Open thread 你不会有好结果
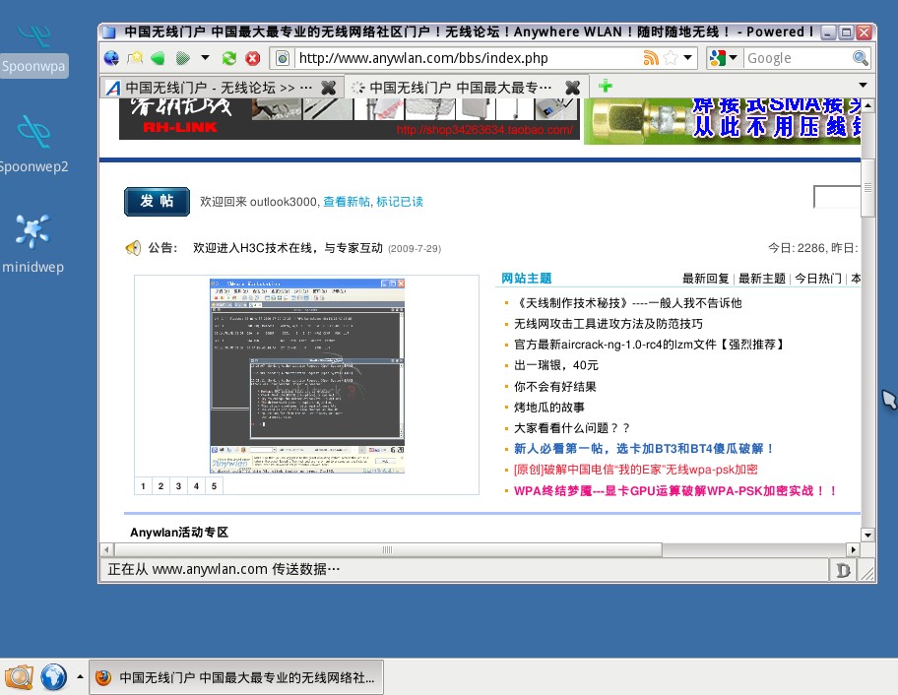 (x=555, y=387)
